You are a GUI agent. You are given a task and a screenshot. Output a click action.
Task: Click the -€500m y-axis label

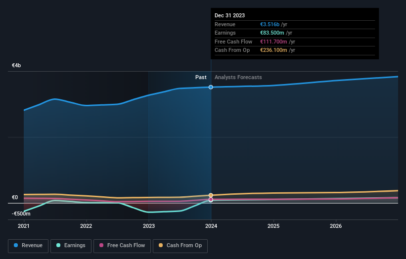point(21,214)
